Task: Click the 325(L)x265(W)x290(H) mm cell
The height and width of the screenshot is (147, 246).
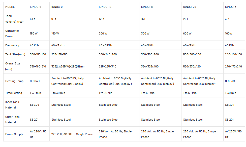Action: point(68,66)
